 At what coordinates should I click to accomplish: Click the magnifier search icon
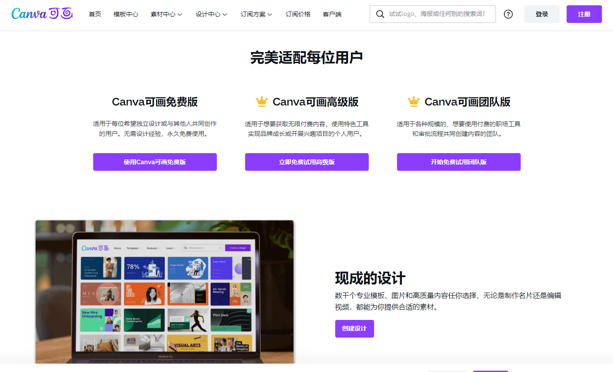[380, 14]
